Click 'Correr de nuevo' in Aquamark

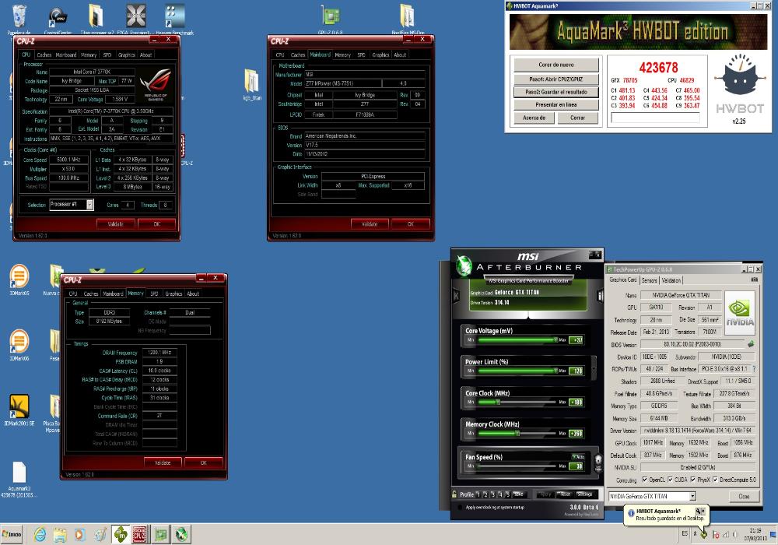[x=556, y=65]
